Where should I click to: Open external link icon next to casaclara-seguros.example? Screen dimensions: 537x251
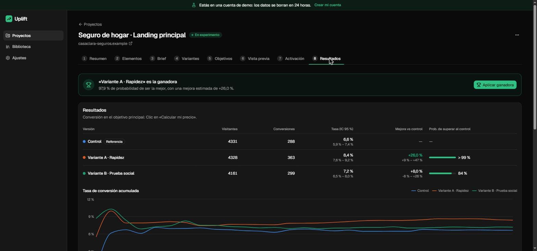(x=130, y=43)
